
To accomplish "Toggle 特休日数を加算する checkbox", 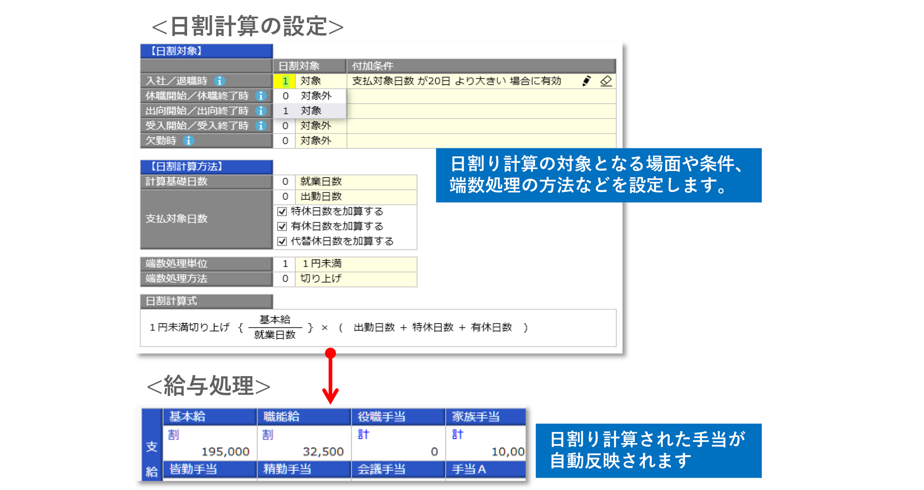I will (282, 212).
